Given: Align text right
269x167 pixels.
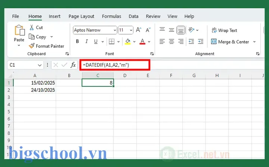Looking at the screenshot, I should 181,41.
